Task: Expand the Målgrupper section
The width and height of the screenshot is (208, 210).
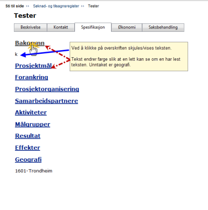Action: pos(32,124)
